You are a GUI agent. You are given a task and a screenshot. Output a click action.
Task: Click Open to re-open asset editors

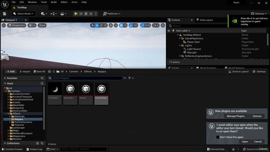(x=245, y=142)
